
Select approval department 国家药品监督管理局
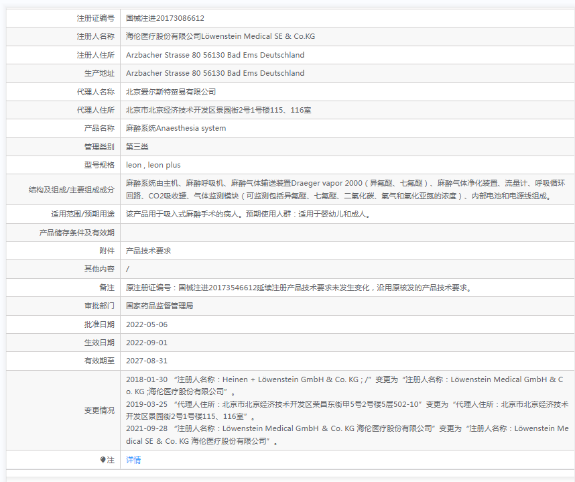tap(159, 306)
